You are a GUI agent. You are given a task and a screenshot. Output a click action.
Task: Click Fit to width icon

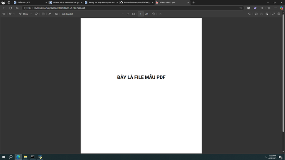(134, 14)
